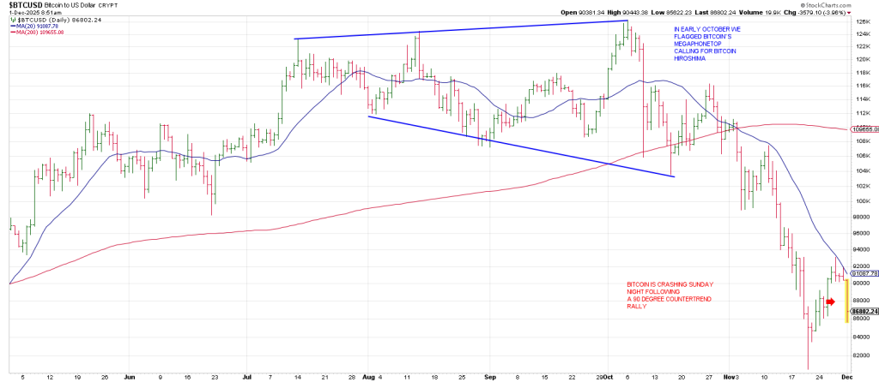Click the MA(200) red legend line marker
Screen dimensions: 879x382
pos(7,32)
